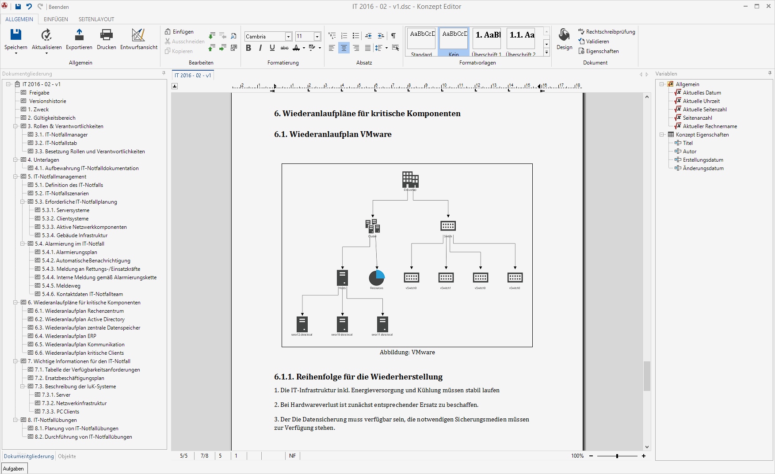Expand the font size dropdown
This screenshot has width=775, height=474.
317,36
